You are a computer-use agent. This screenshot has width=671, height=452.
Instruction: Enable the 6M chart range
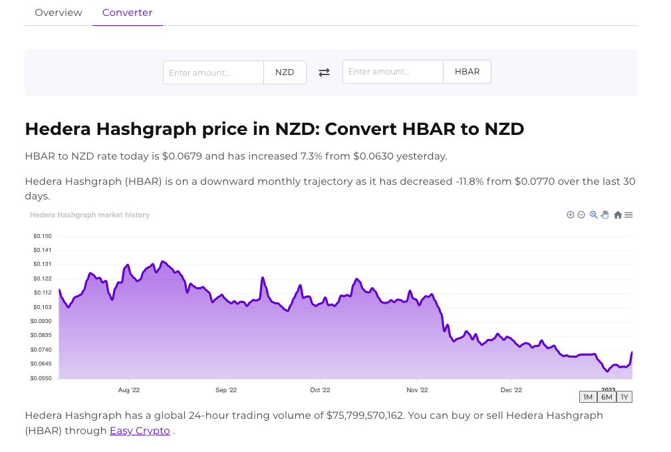pyautogui.click(x=605, y=397)
